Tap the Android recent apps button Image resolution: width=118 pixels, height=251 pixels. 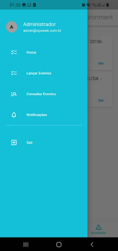26,244
